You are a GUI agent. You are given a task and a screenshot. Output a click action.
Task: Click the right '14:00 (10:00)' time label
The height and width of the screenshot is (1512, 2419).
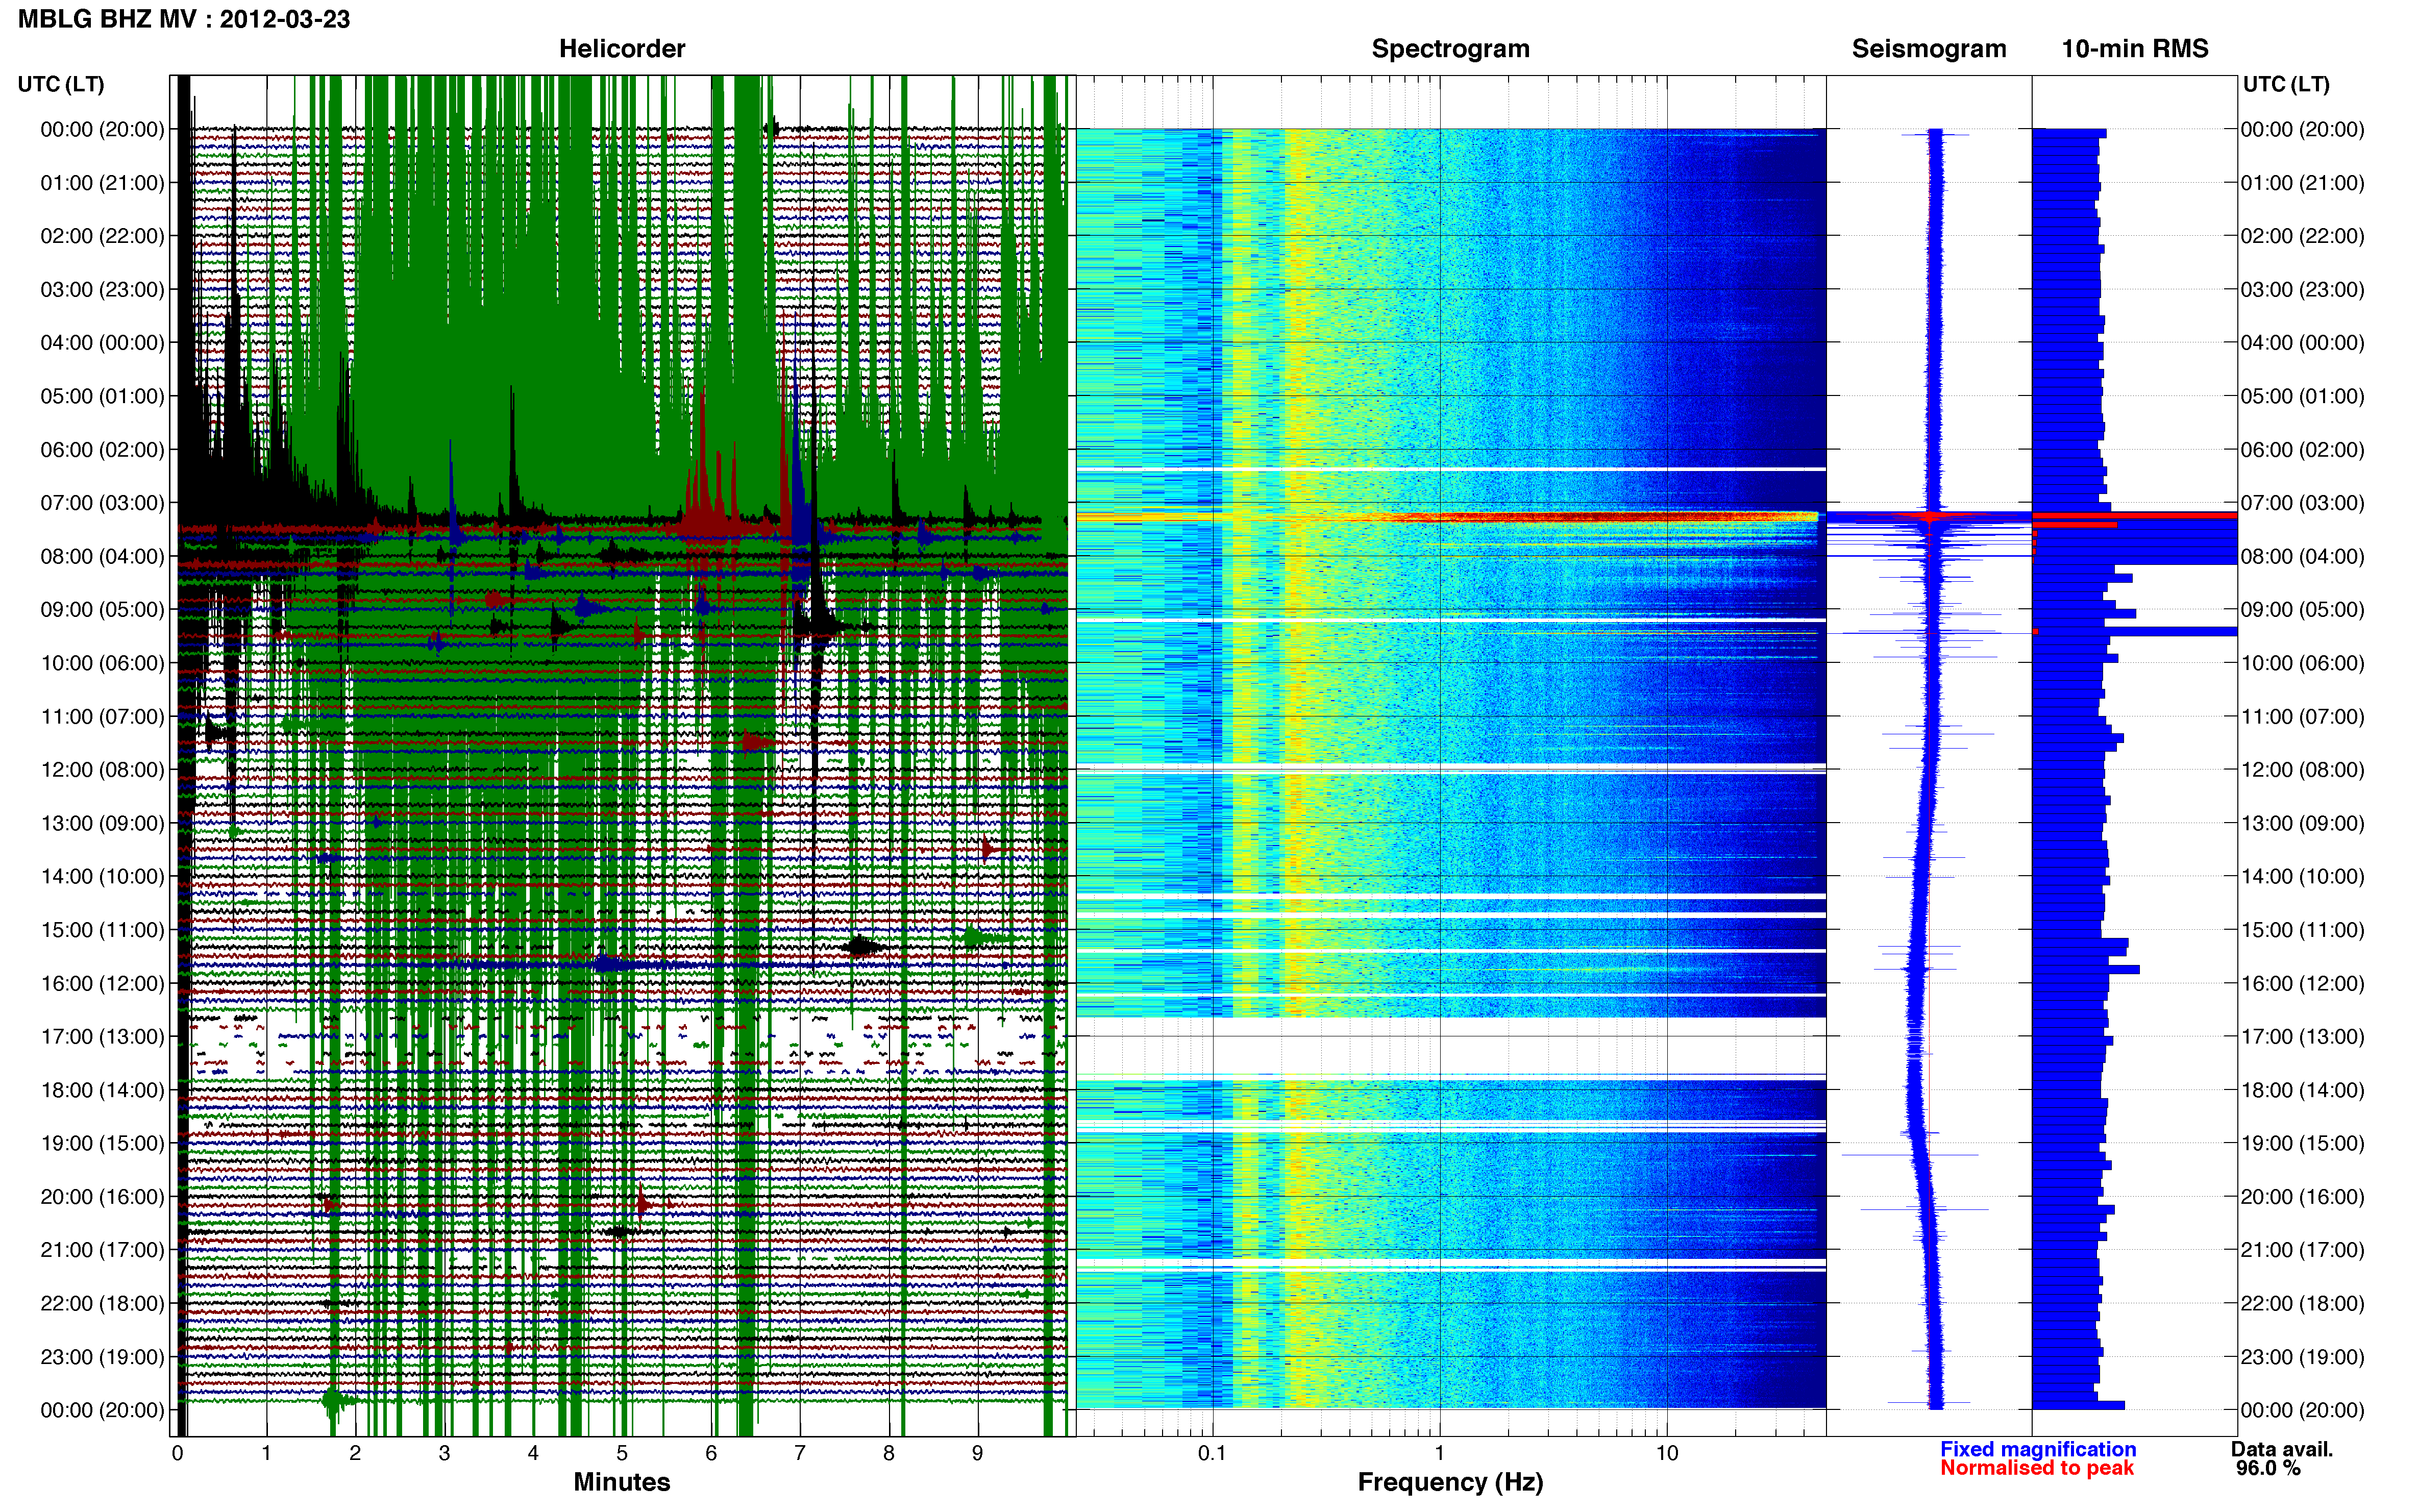pos(2302,876)
